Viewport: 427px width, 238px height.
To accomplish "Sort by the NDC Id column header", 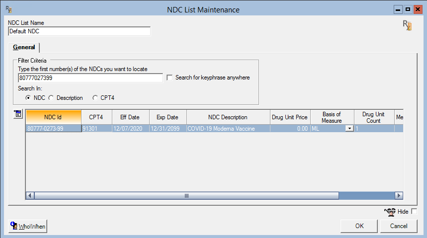I will tap(53, 117).
